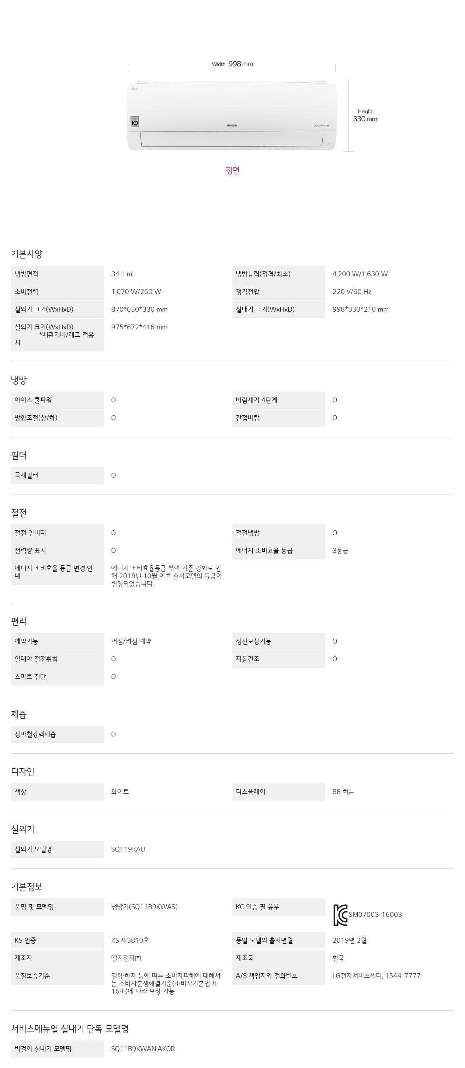Click the 절전 section heading

point(19,513)
